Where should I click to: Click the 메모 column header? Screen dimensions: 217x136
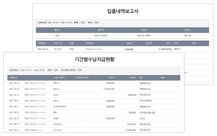point(194,43)
